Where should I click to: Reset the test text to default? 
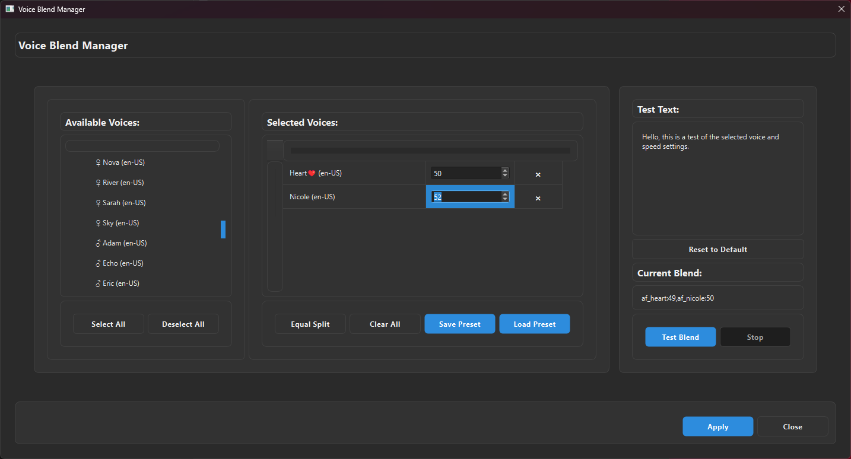tap(717, 249)
